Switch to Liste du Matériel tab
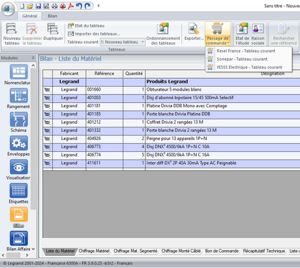 60,251
